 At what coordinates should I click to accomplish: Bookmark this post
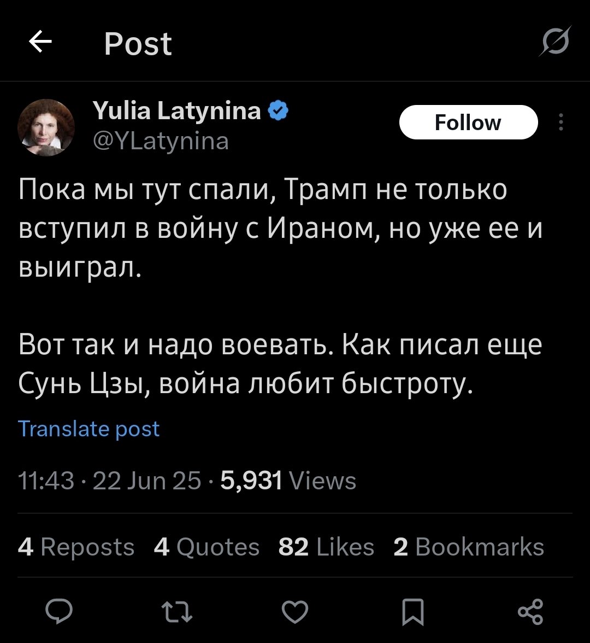413,611
